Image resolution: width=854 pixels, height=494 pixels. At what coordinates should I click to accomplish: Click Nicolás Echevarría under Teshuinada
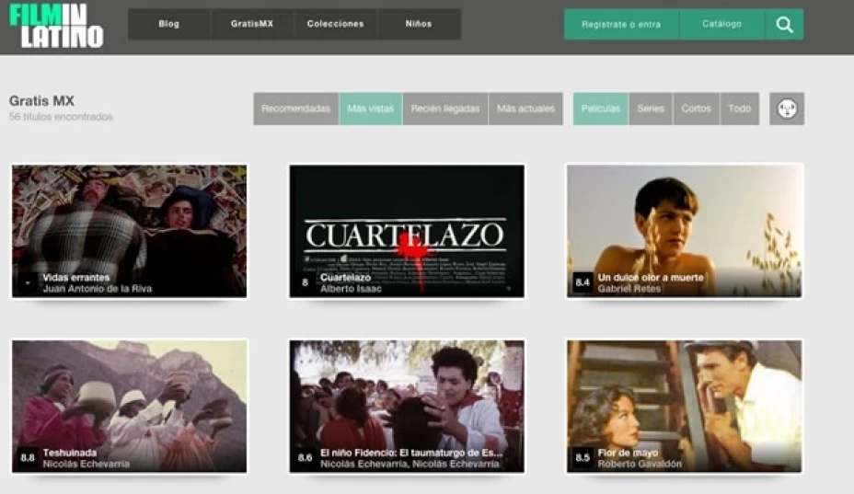coord(87,464)
